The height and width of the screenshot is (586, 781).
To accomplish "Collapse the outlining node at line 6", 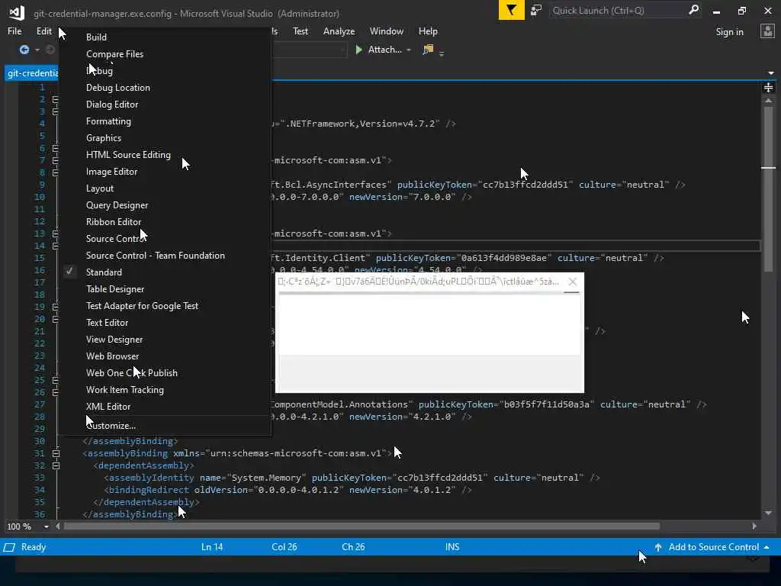I will coord(55,148).
